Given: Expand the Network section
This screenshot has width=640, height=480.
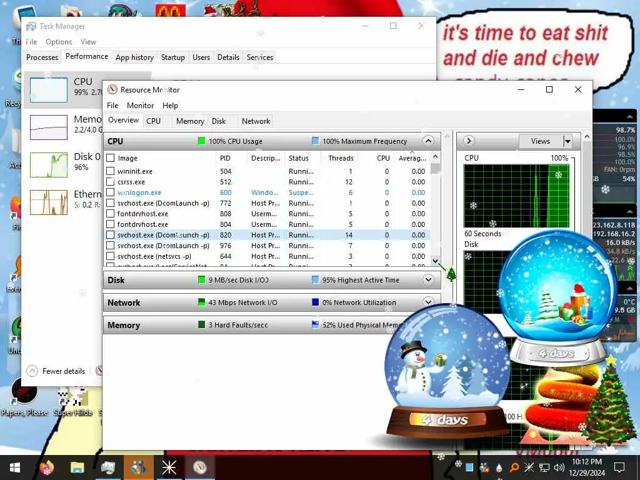Looking at the screenshot, I should tap(428, 302).
